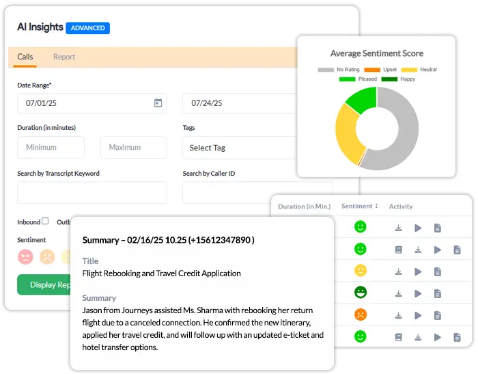
Task: Toggle the Upset legend swatch
Action: point(372,70)
